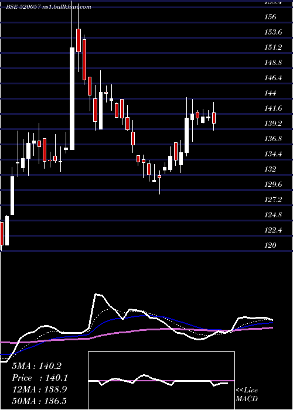Screen dimensions: 293x410
Task: Click the 120 price axis label
Action: coord(271,245)
